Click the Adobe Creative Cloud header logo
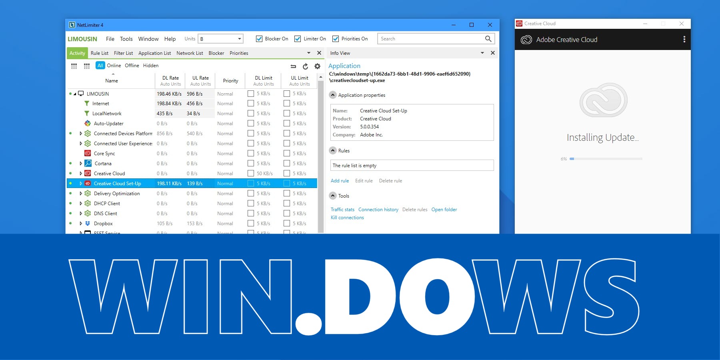The height and width of the screenshot is (360, 720). pyautogui.click(x=526, y=40)
